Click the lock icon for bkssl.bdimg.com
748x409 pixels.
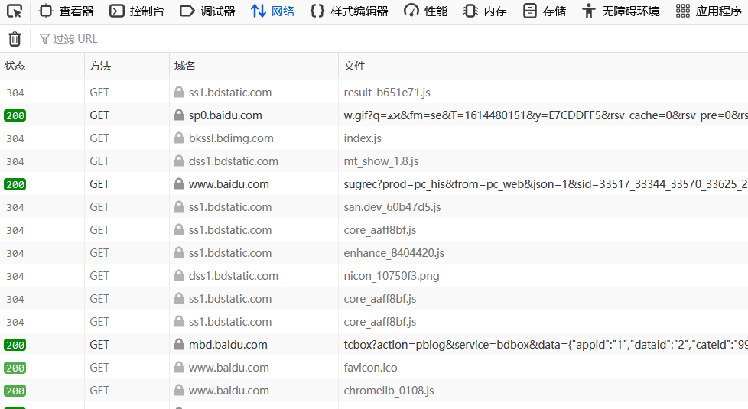point(179,138)
